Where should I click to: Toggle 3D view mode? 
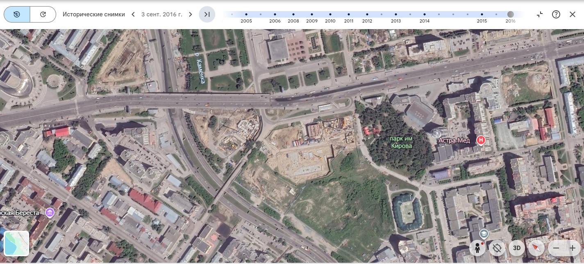(x=517, y=248)
